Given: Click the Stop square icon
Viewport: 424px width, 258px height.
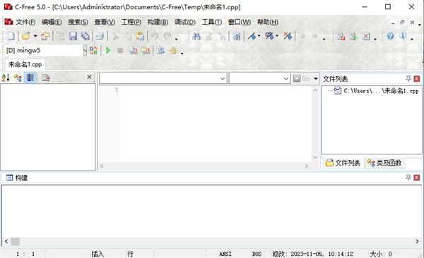Looking at the screenshot, I should pyautogui.click(x=120, y=51).
